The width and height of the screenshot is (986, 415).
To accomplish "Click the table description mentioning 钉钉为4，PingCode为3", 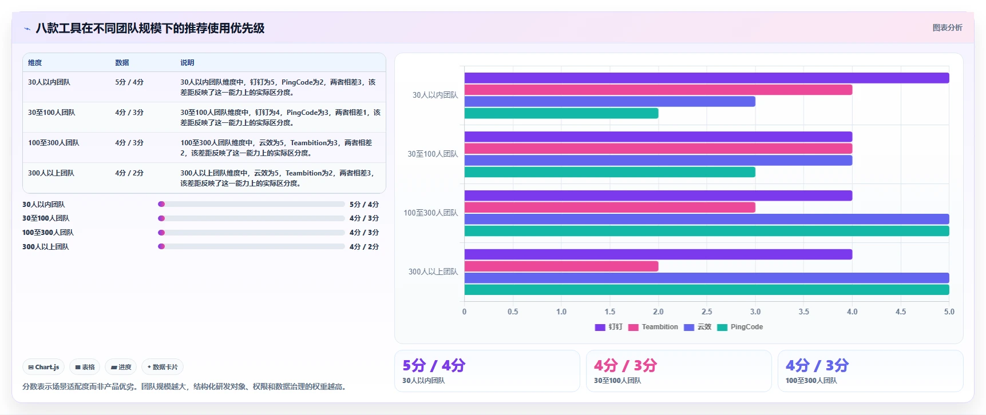I will (280, 118).
